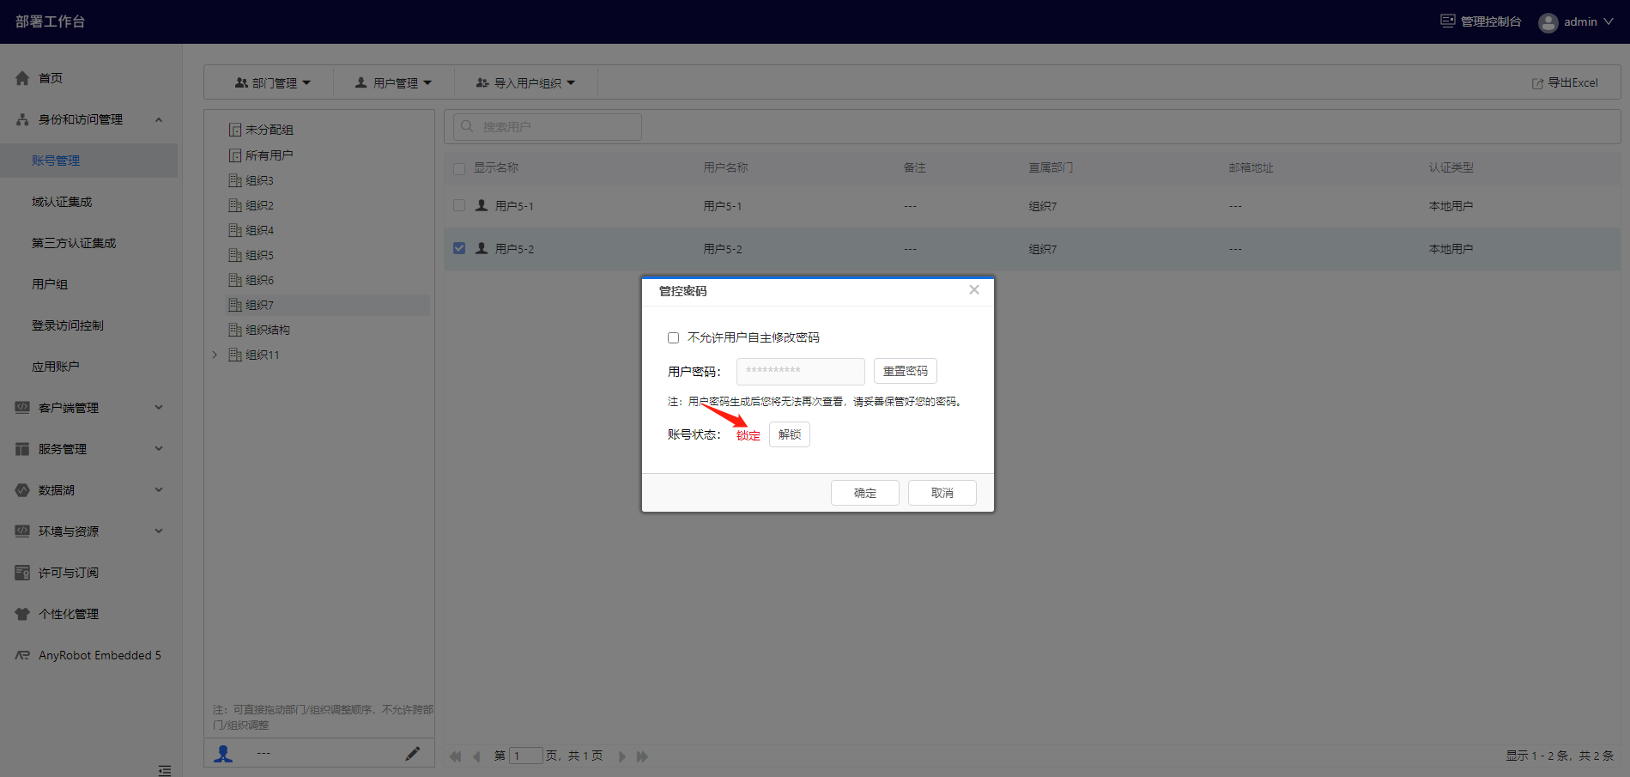Go to the next page arrow
This screenshot has width=1630, height=777.
click(x=622, y=756)
